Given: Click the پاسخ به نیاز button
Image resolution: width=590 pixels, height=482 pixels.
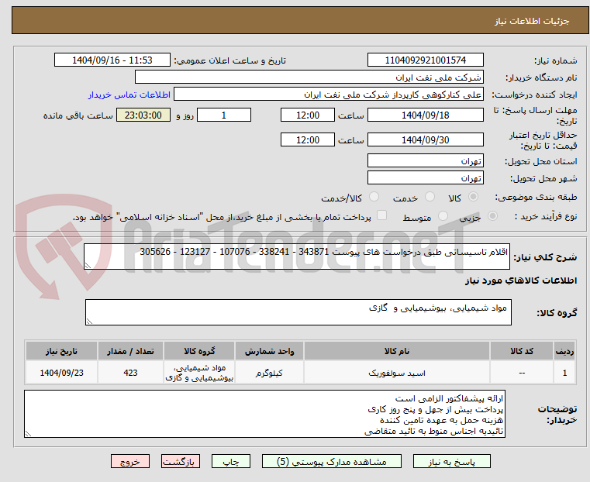Looking at the screenshot, I should coord(451,461).
